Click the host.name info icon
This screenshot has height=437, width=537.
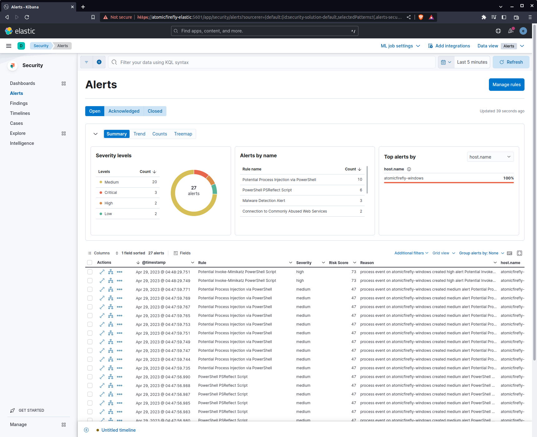pyautogui.click(x=409, y=169)
